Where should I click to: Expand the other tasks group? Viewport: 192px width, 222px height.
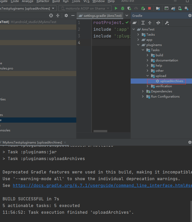(147, 71)
